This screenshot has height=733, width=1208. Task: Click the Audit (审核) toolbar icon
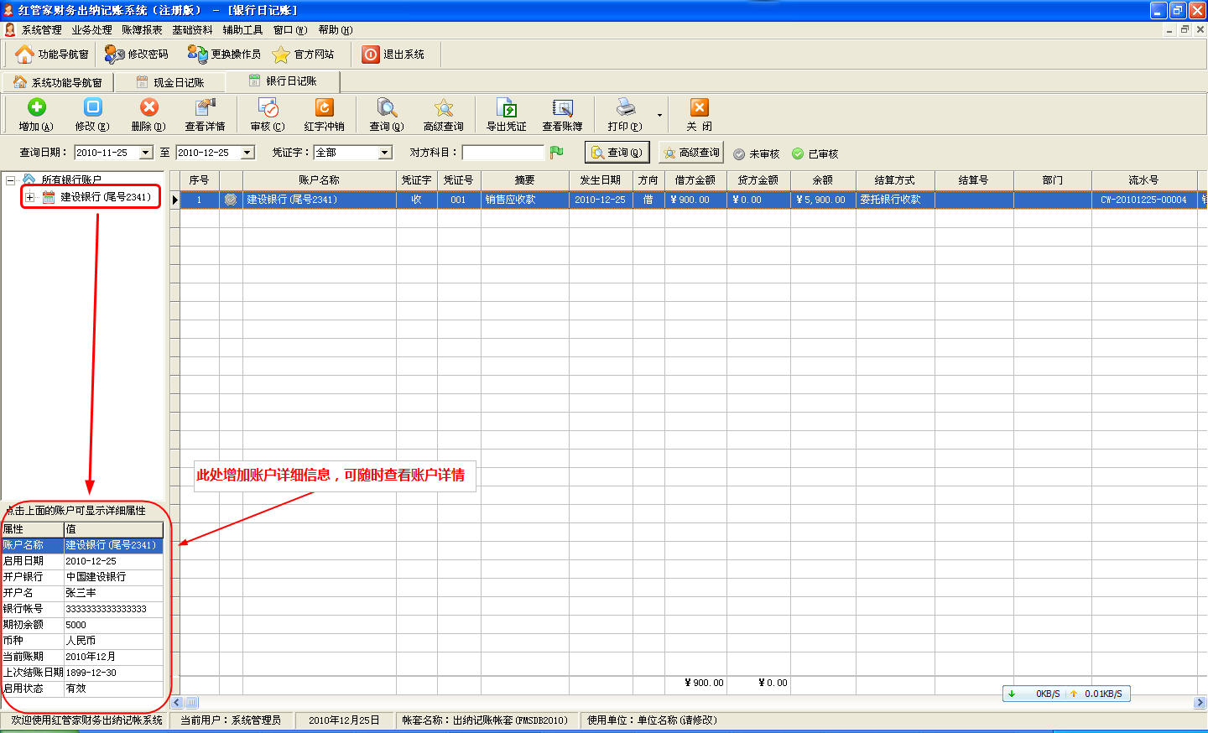point(268,108)
